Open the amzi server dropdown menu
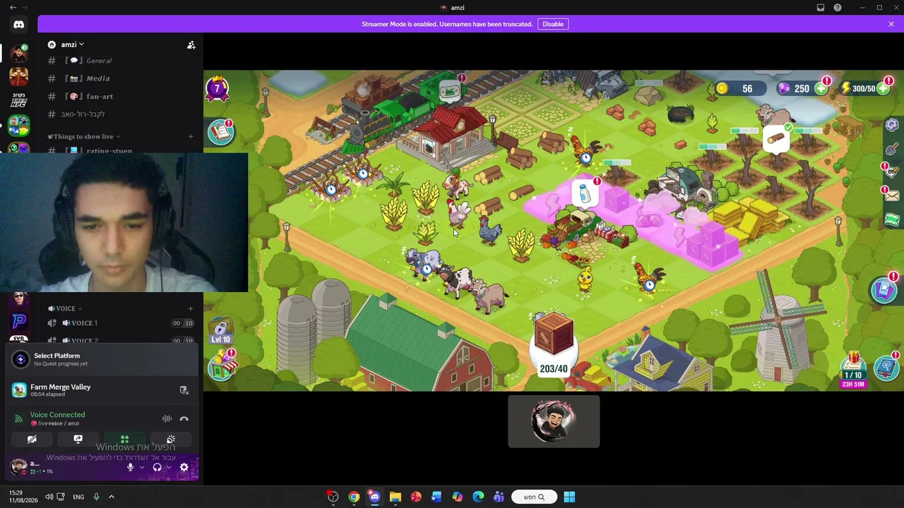This screenshot has height=508, width=904. (73, 44)
